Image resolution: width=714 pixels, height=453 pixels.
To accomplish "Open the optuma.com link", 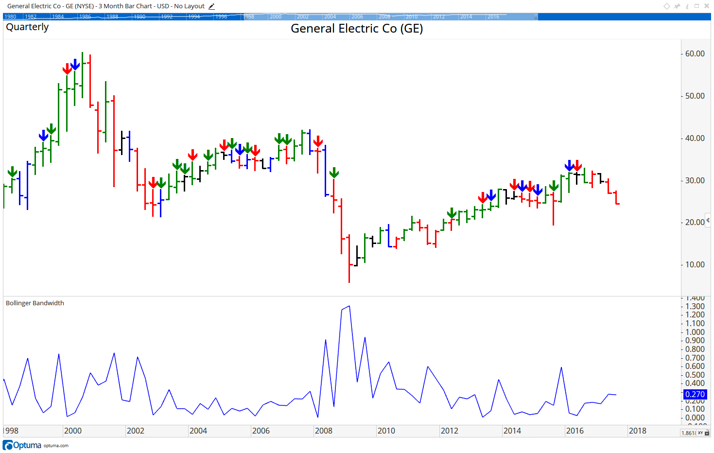I will point(56,446).
